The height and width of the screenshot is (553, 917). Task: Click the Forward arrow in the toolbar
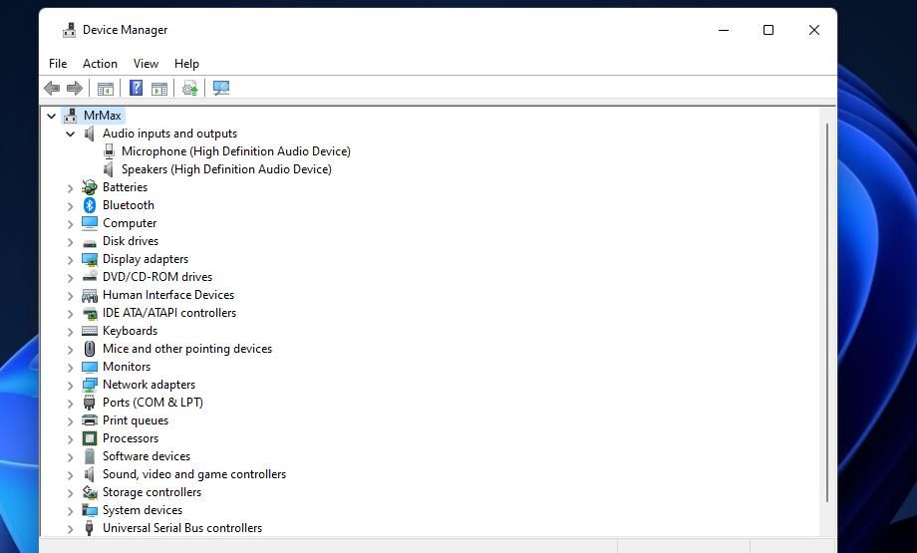tap(75, 89)
